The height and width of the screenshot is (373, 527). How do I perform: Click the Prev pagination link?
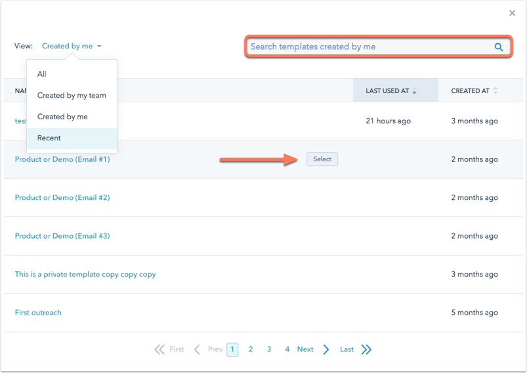[215, 349]
